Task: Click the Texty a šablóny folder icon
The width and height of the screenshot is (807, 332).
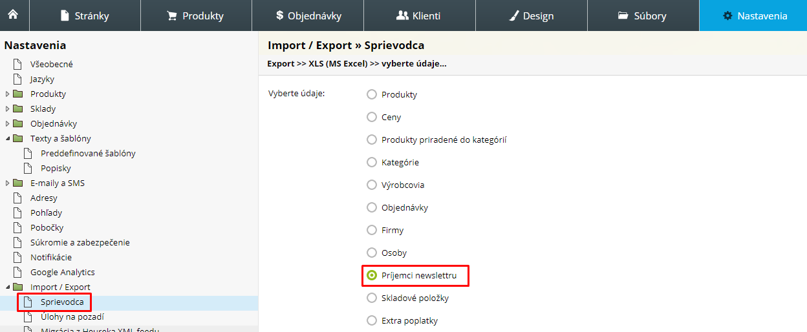Action: (18, 138)
